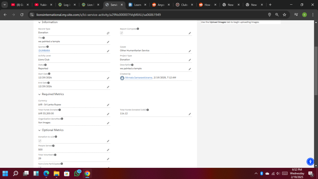
Task: Show hidden system tray icons
Action: tap(256, 173)
